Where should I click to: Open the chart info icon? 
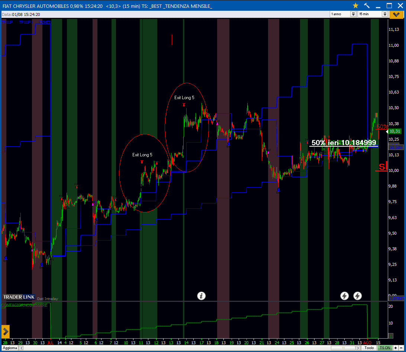pyautogui.click(x=201, y=296)
